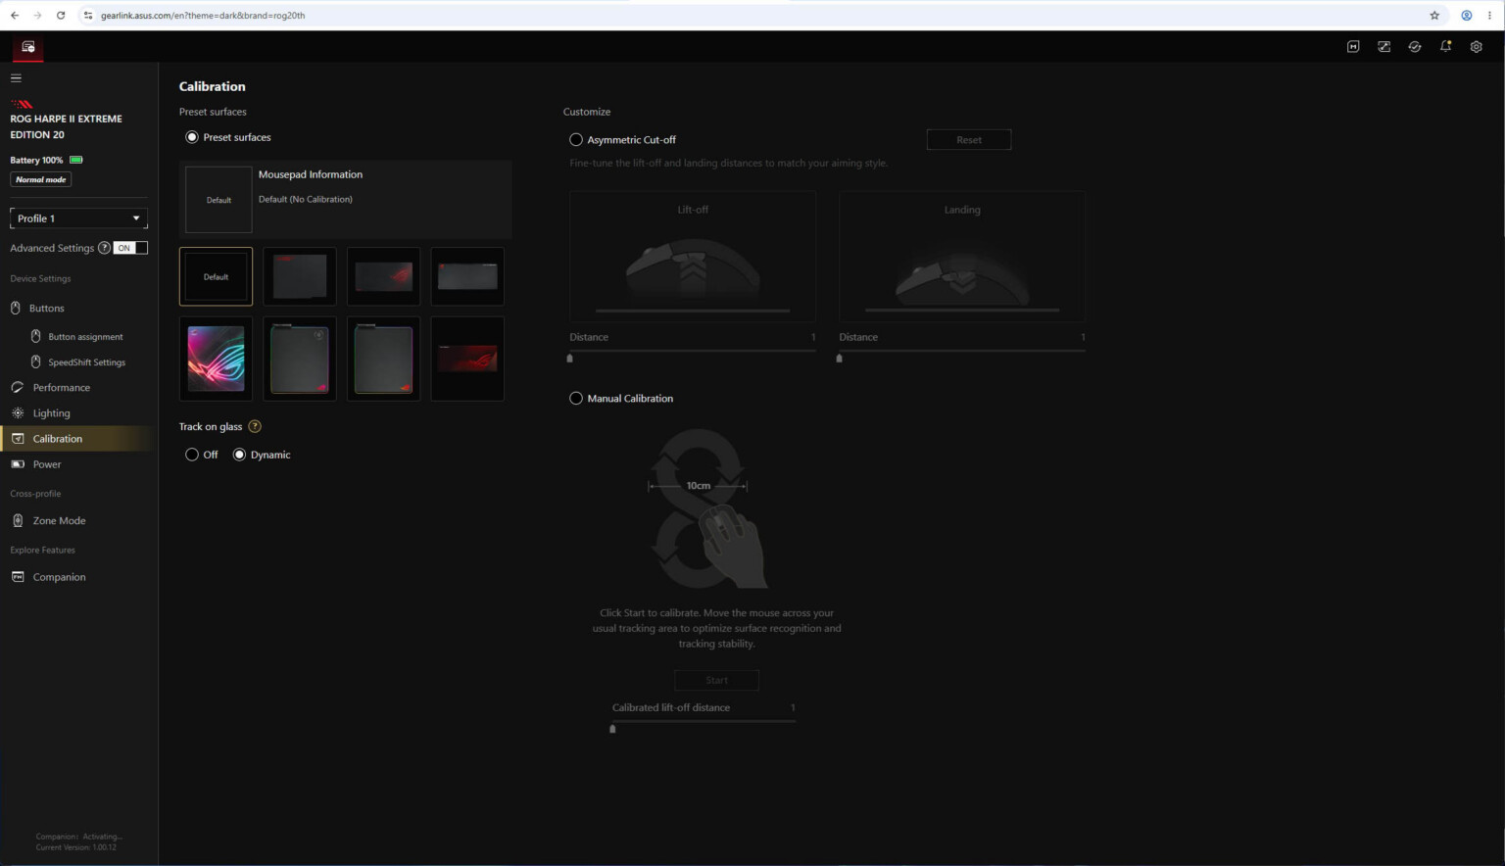Select the Default preset surface tile
Image resolution: width=1505 pixels, height=866 pixels.
point(216,276)
